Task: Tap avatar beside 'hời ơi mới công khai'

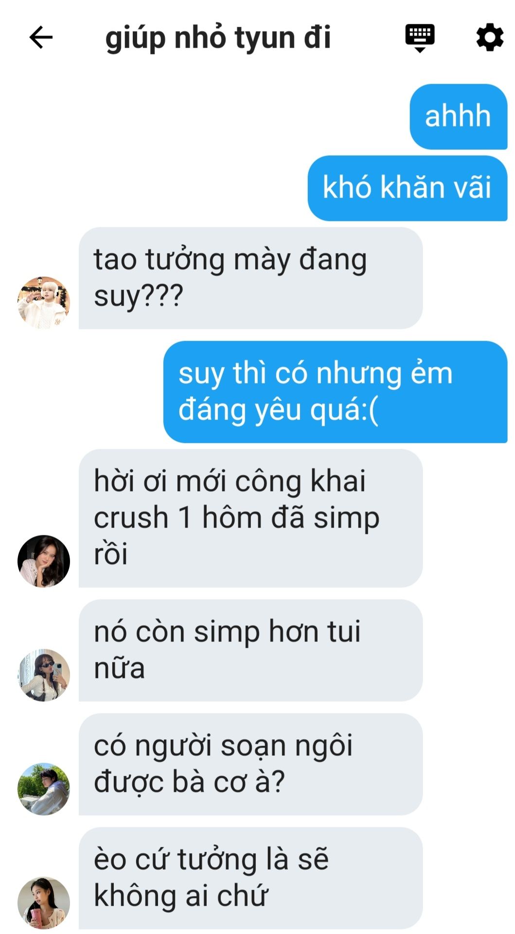Action: pos(44,561)
